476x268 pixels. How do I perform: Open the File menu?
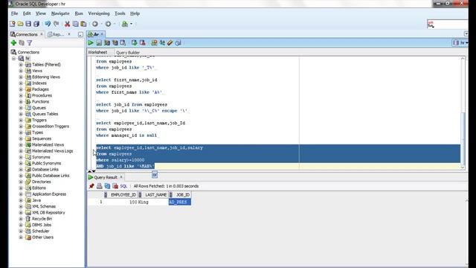[x=14, y=13]
